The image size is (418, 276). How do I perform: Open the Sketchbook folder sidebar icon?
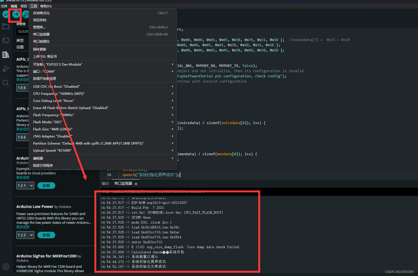click(x=6, y=26)
